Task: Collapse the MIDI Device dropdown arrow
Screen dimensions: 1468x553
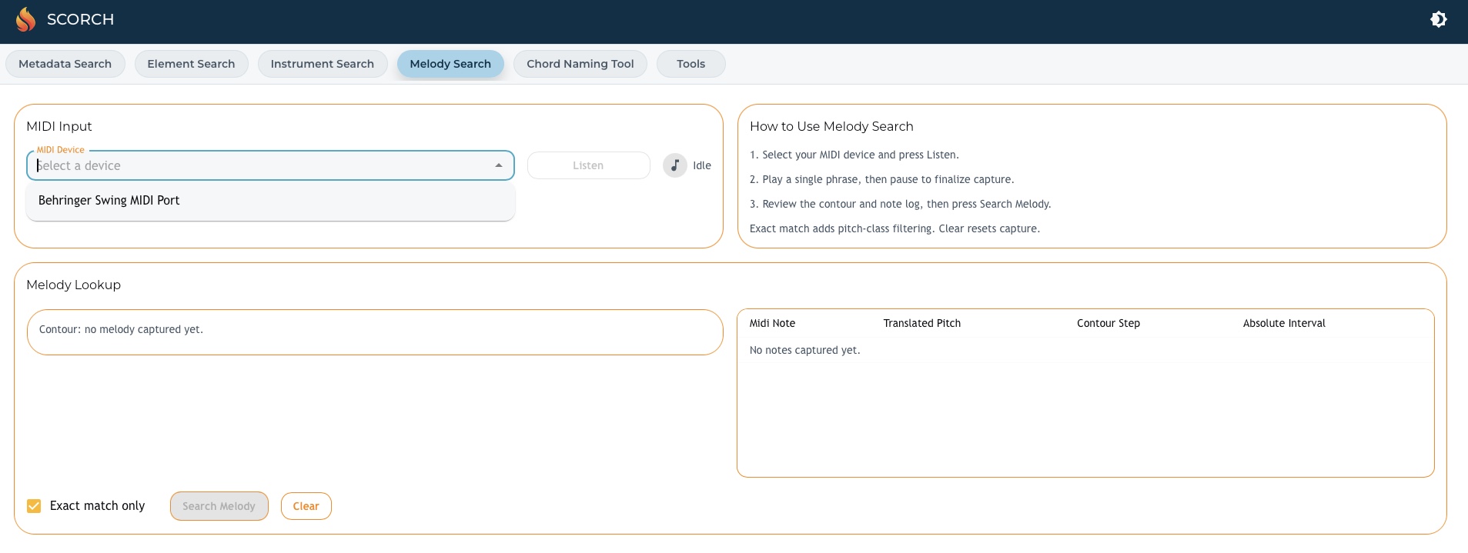Action: coord(499,165)
